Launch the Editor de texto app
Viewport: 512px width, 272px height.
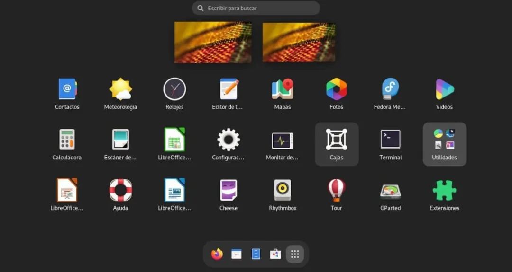228,89
